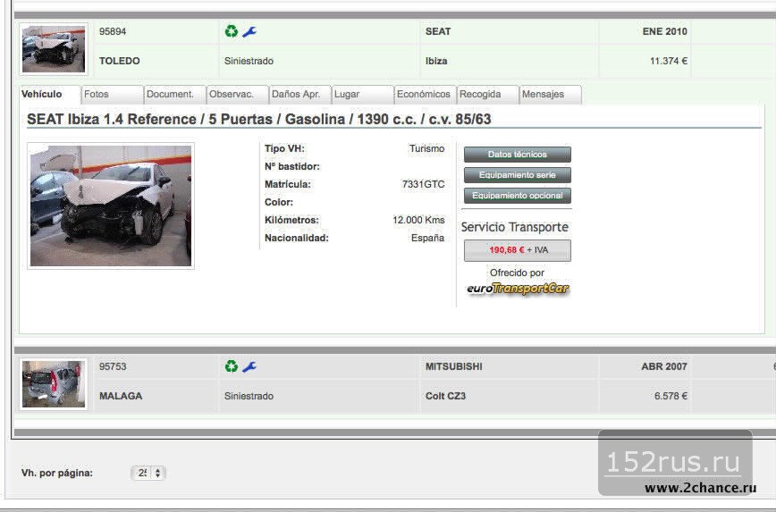Screen dimensions: 776x512
Task: Open the small SEAT Ibiza thumbnail in row 95894
Action: coord(54,49)
